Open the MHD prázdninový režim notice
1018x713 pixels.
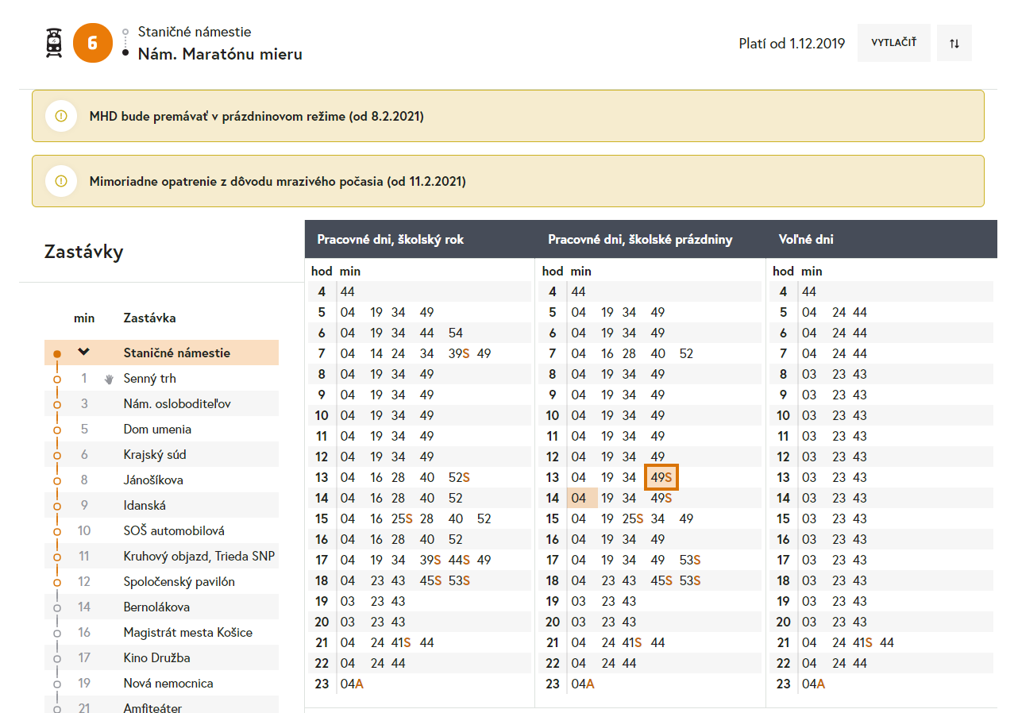(256, 117)
